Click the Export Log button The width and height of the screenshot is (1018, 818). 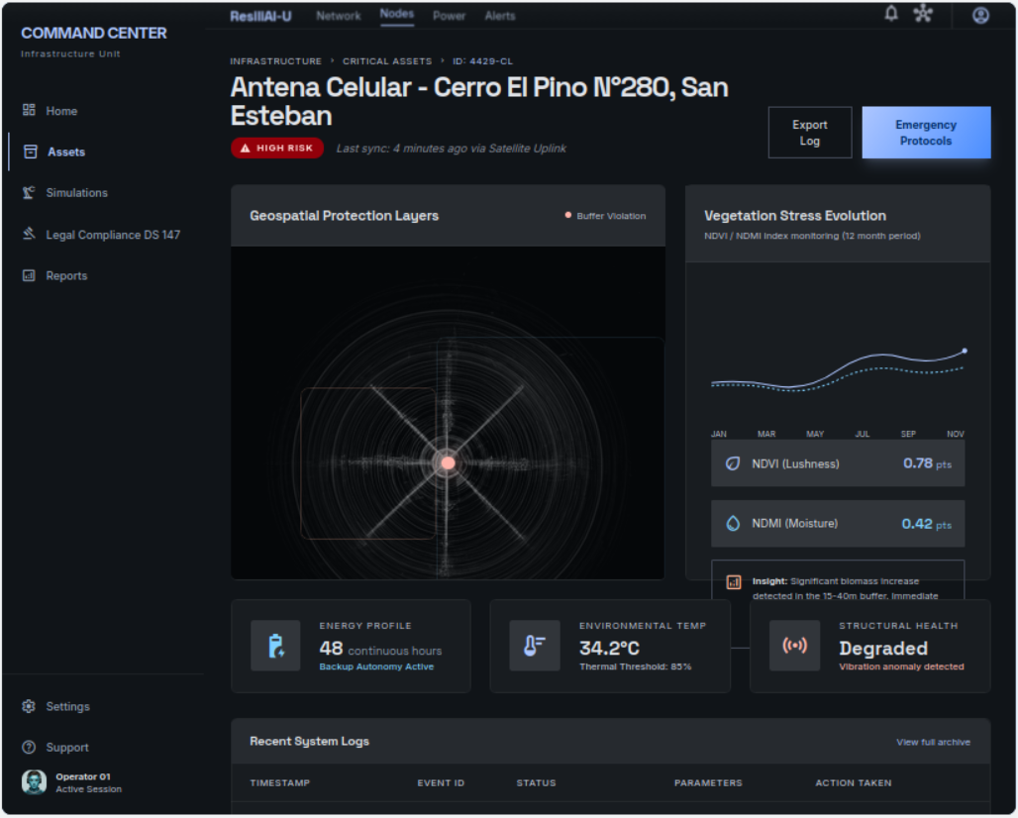tap(810, 133)
